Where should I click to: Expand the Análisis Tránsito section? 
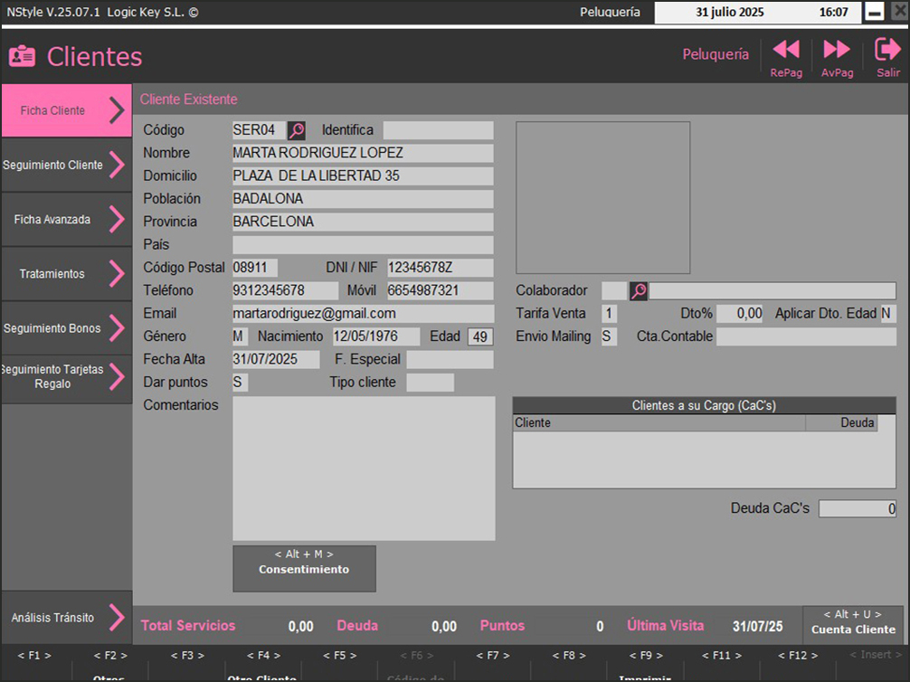[x=117, y=618]
